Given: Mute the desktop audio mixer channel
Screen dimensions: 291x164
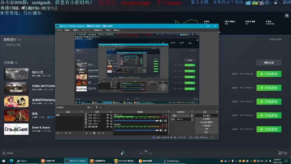Looking at the screenshot, I should coord(161,130).
